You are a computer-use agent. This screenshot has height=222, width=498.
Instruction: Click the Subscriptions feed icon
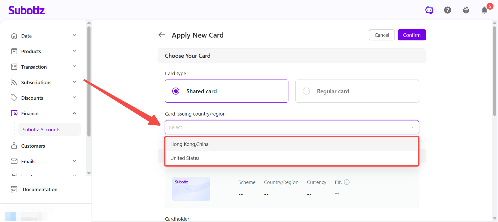click(14, 82)
